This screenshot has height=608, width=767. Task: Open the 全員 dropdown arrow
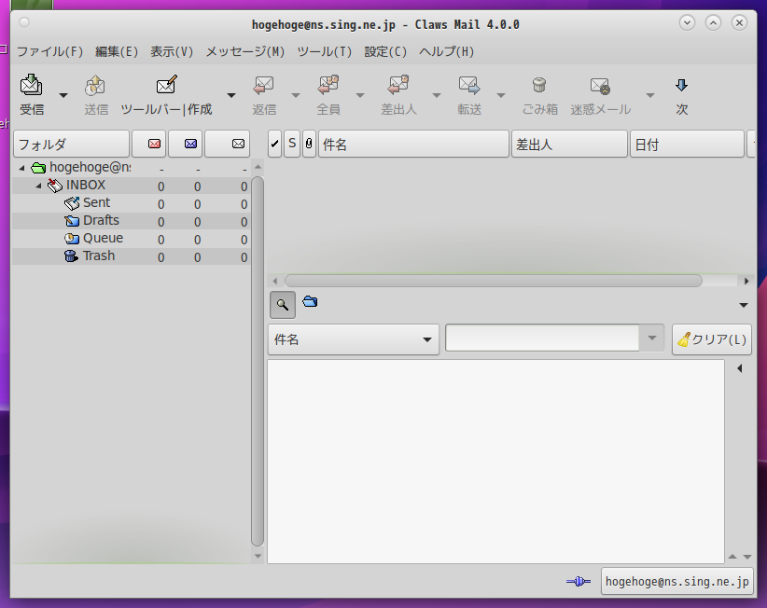pos(360,95)
